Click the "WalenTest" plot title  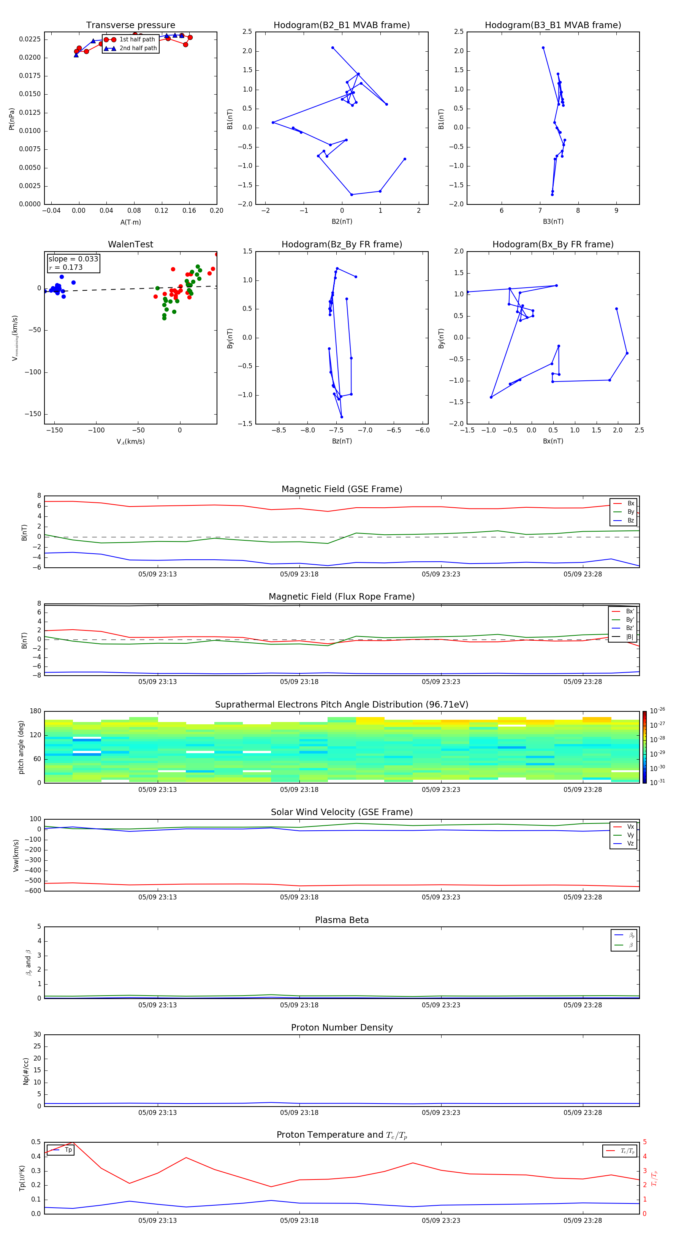[130, 244]
